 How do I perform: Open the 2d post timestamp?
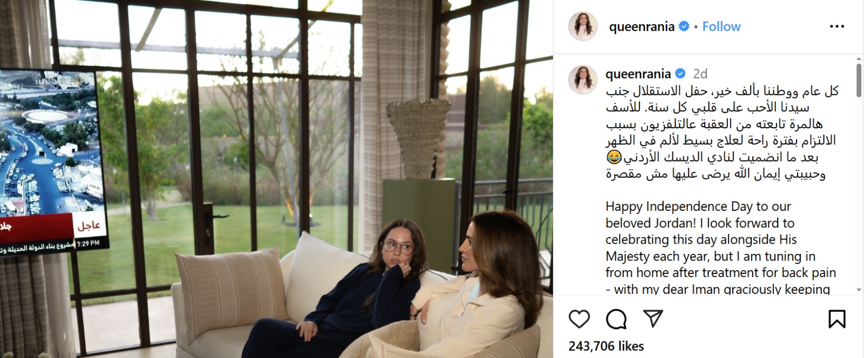700,74
